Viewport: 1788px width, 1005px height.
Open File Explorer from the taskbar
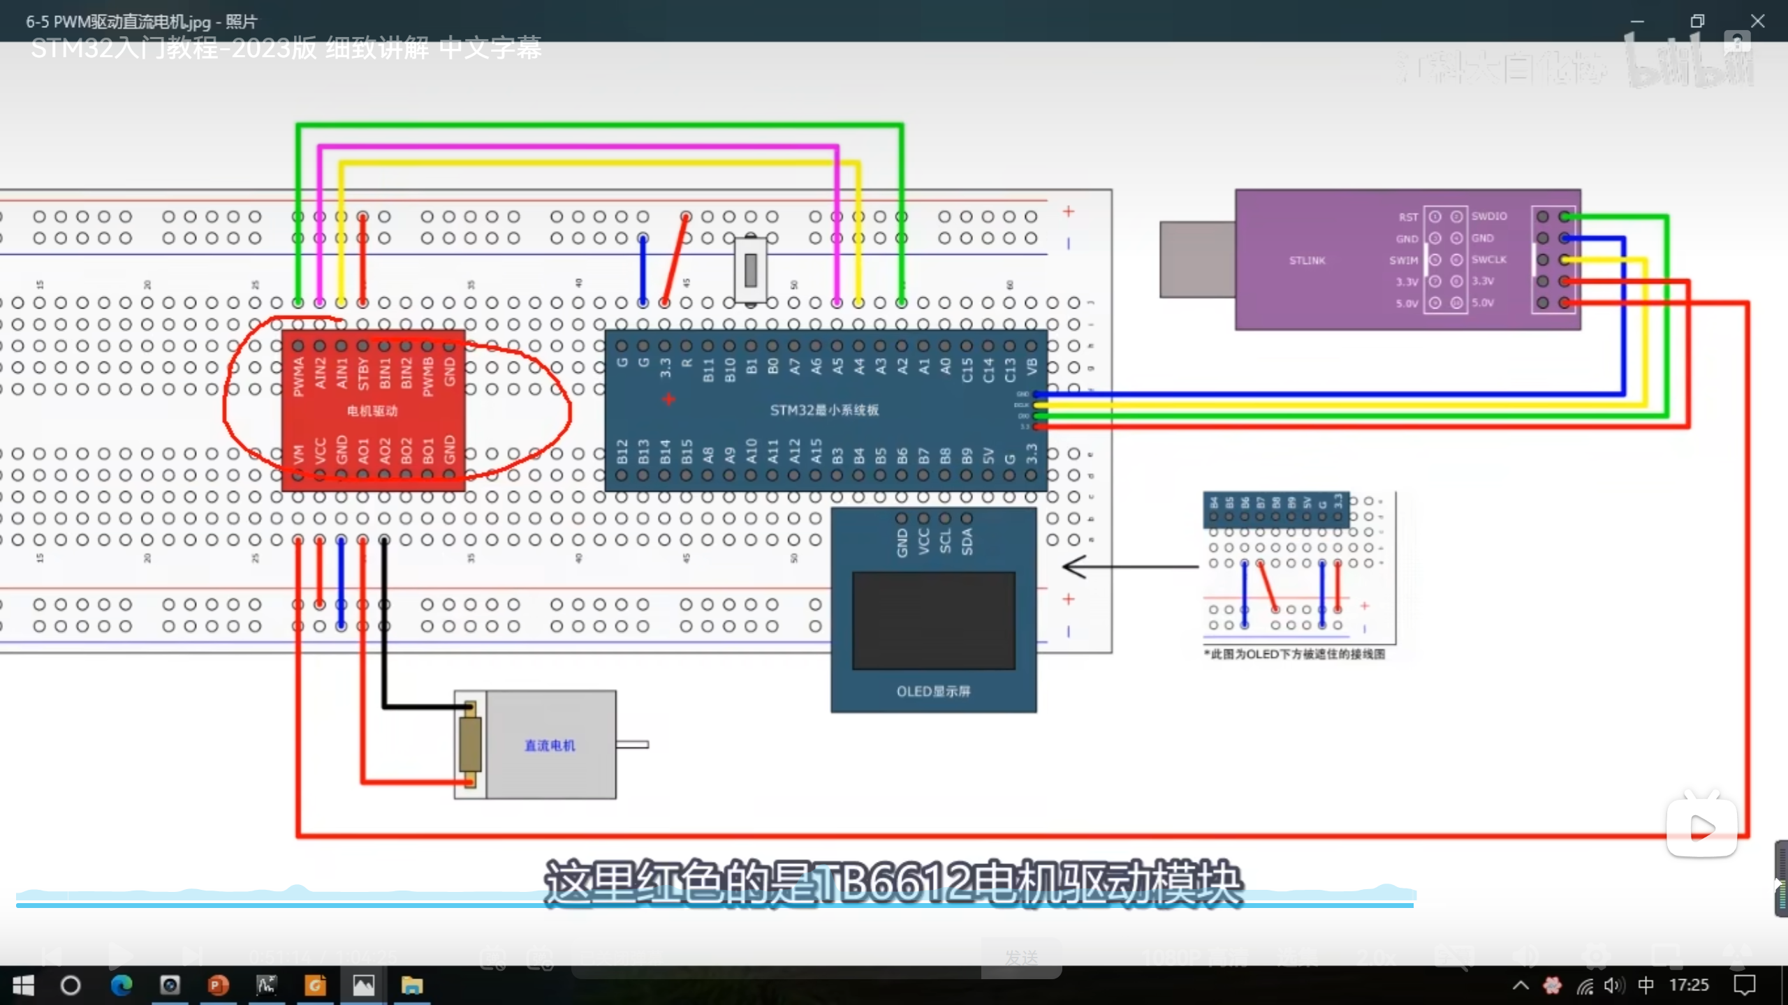pyautogui.click(x=411, y=985)
